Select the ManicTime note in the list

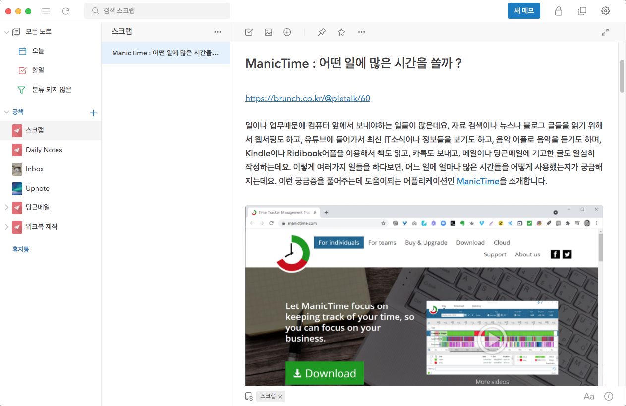166,53
